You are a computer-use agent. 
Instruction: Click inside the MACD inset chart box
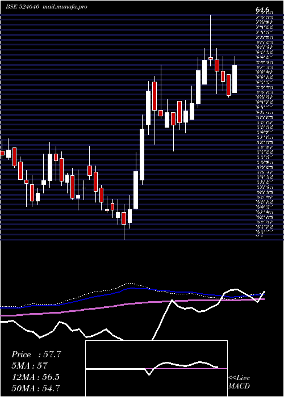(156, 369)
